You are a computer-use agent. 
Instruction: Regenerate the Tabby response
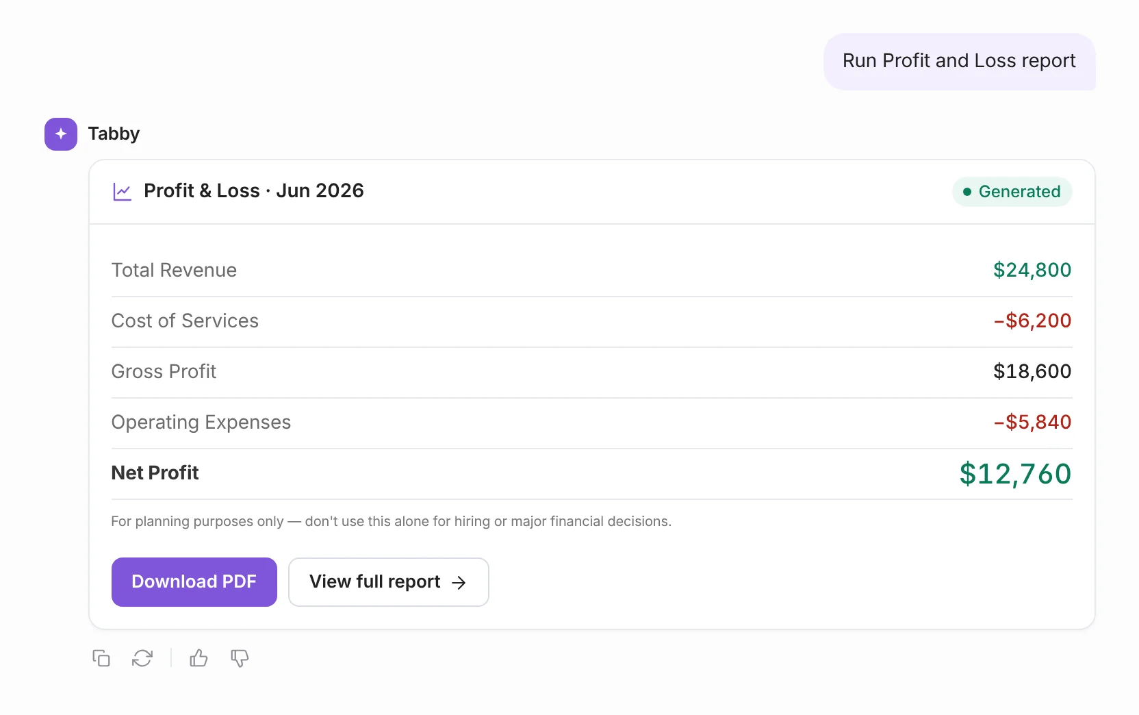point(142,658)
